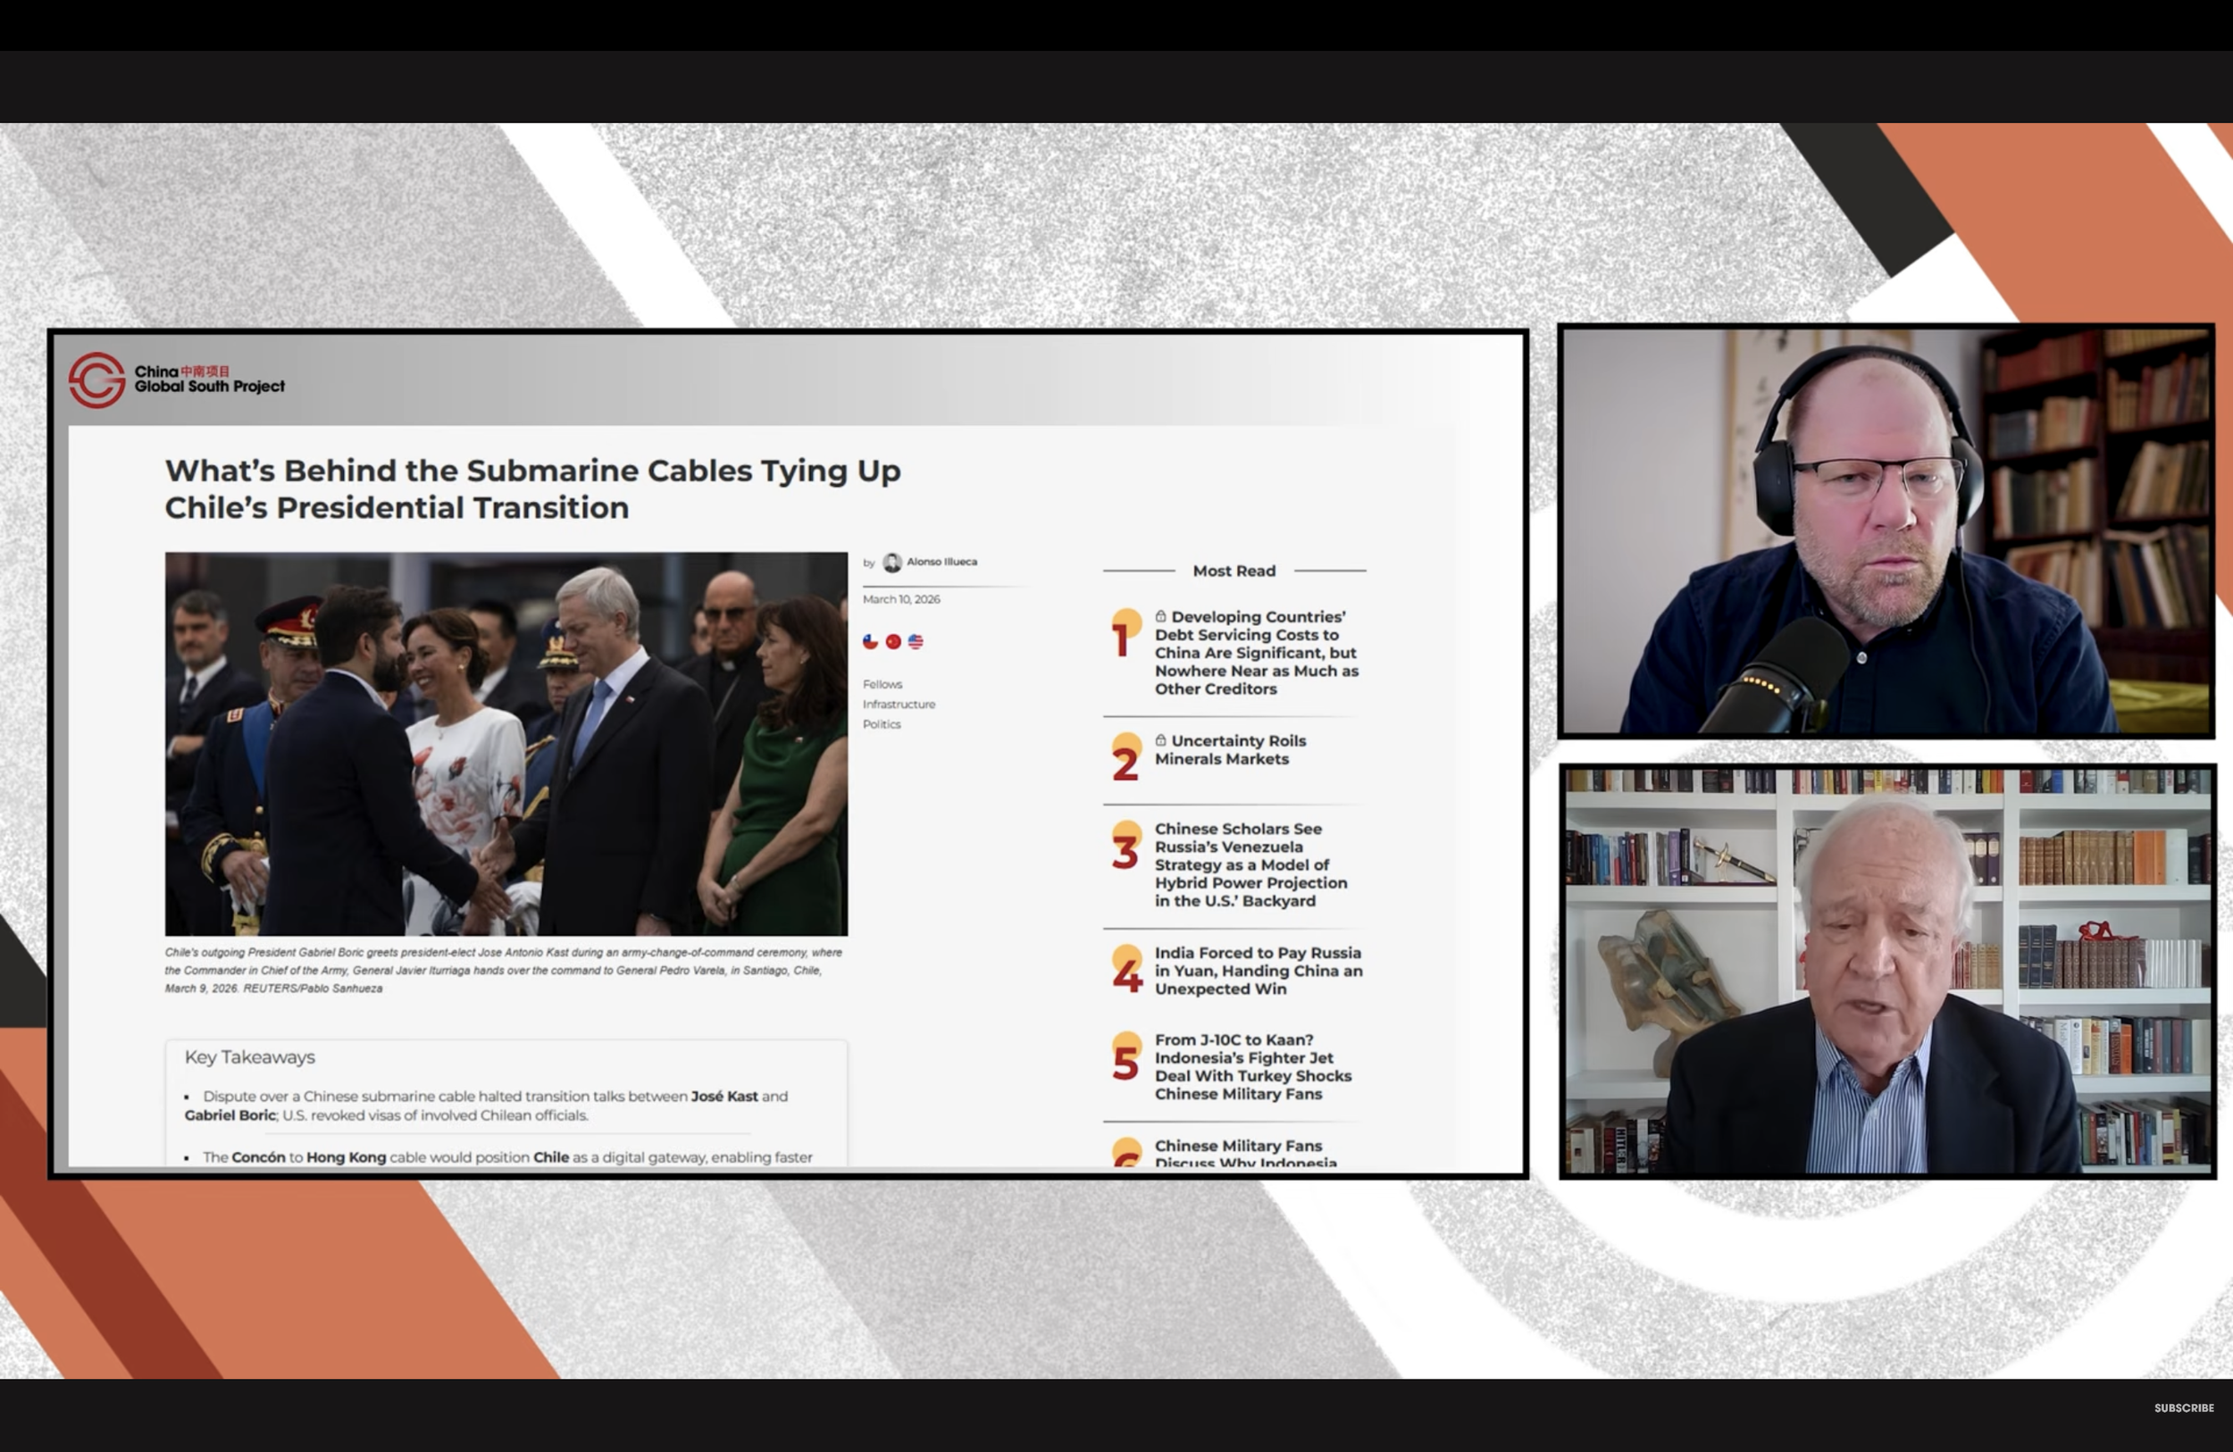Click the United States flag icon
The image size is (2233, 1452).
[916, 641]
